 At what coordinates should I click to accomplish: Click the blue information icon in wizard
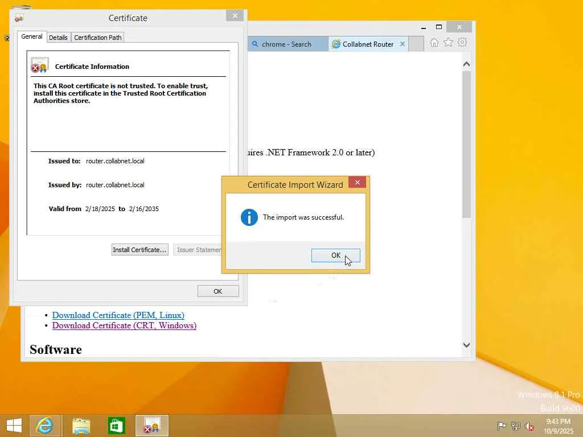[249, 217]
